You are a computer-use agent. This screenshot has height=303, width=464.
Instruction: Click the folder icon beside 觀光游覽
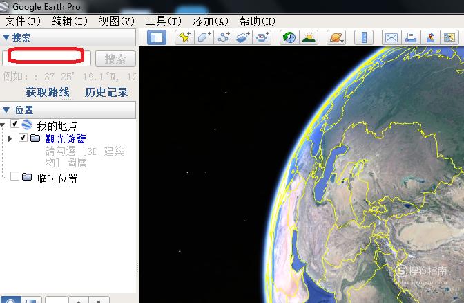click(x=35, y=138)
